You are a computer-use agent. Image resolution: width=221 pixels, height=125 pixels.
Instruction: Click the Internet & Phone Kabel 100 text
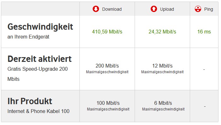coord(38,111)
